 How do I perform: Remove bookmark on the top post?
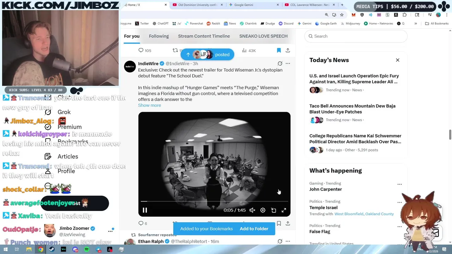[279, 50]
